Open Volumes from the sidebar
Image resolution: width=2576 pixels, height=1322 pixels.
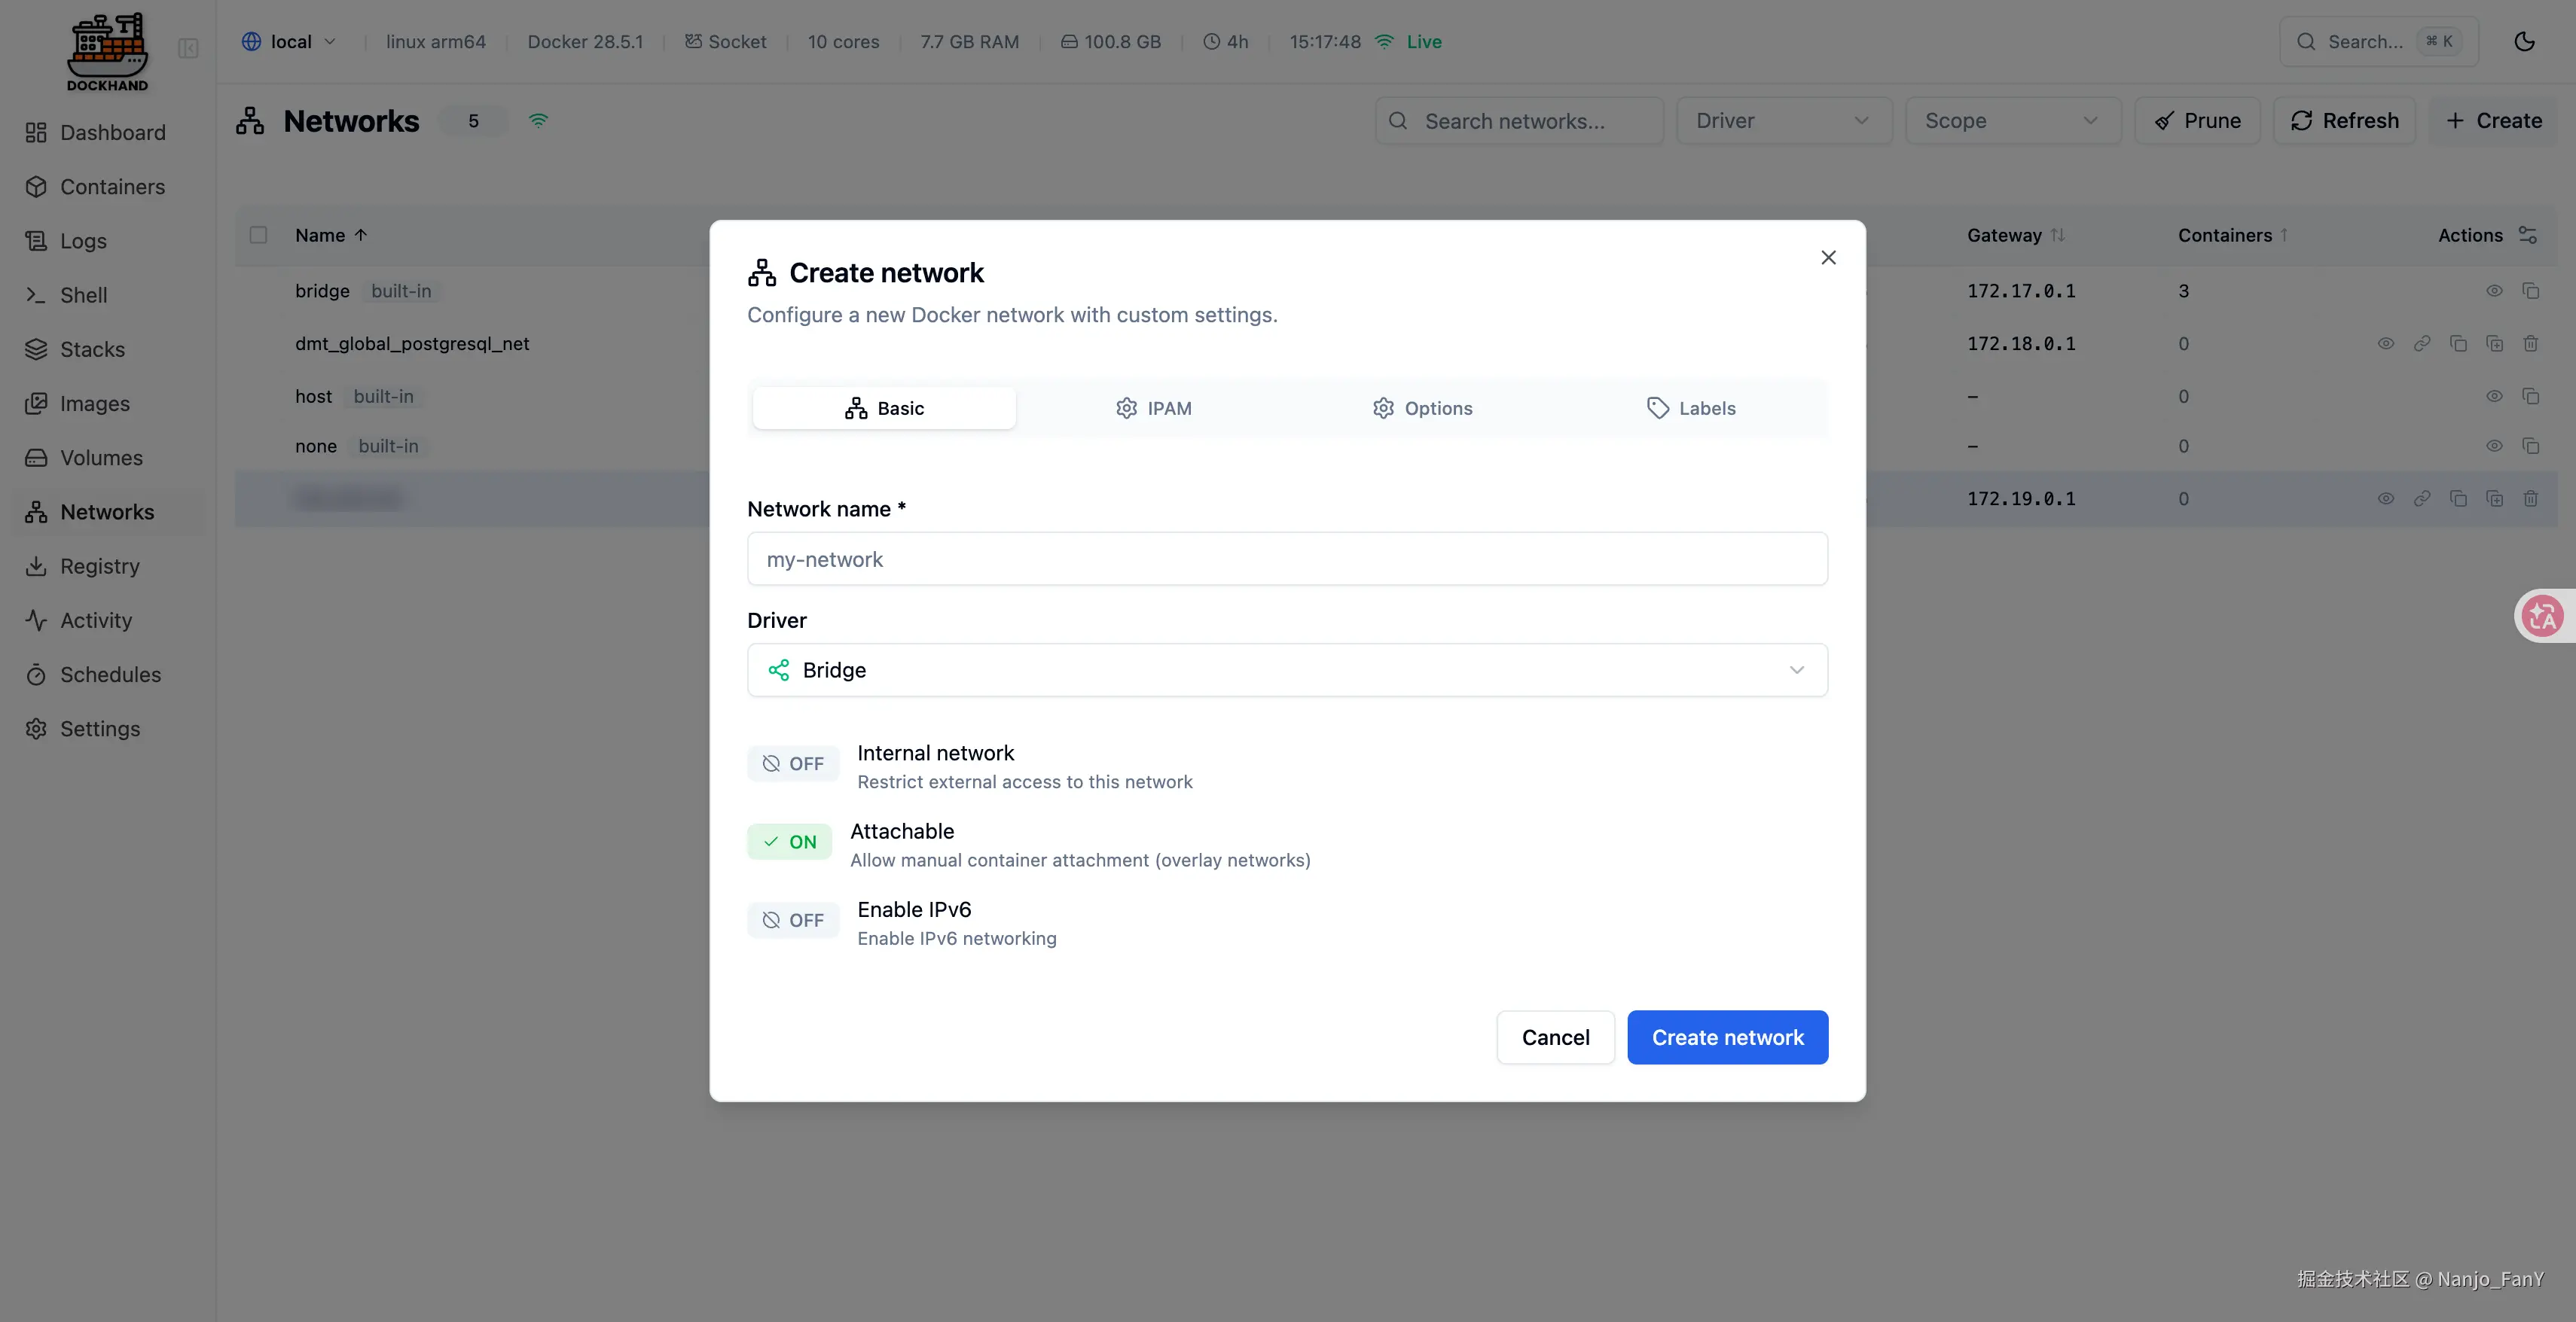(x=108, y=458)
